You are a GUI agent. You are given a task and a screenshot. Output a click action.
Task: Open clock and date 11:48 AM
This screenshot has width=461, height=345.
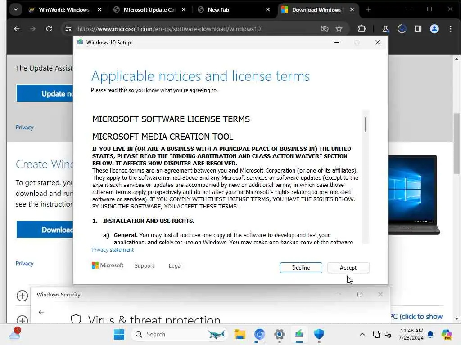point(411,334)
